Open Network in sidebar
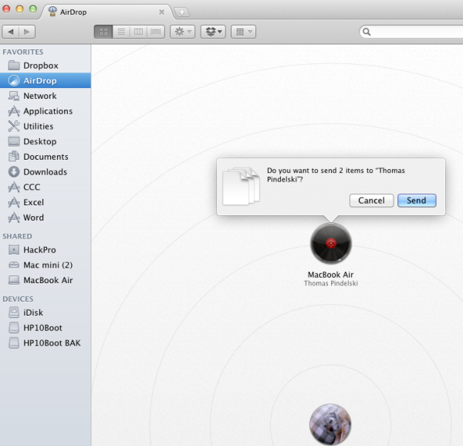The height and width of the screenshot is (446, 463). click(x=46, y=96)
